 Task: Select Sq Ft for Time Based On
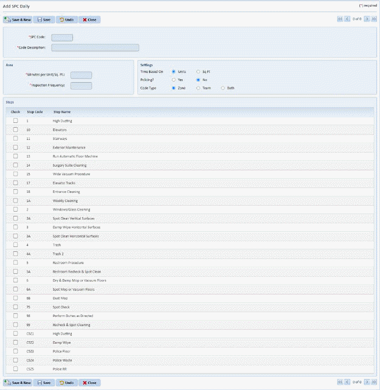point(198,72)
